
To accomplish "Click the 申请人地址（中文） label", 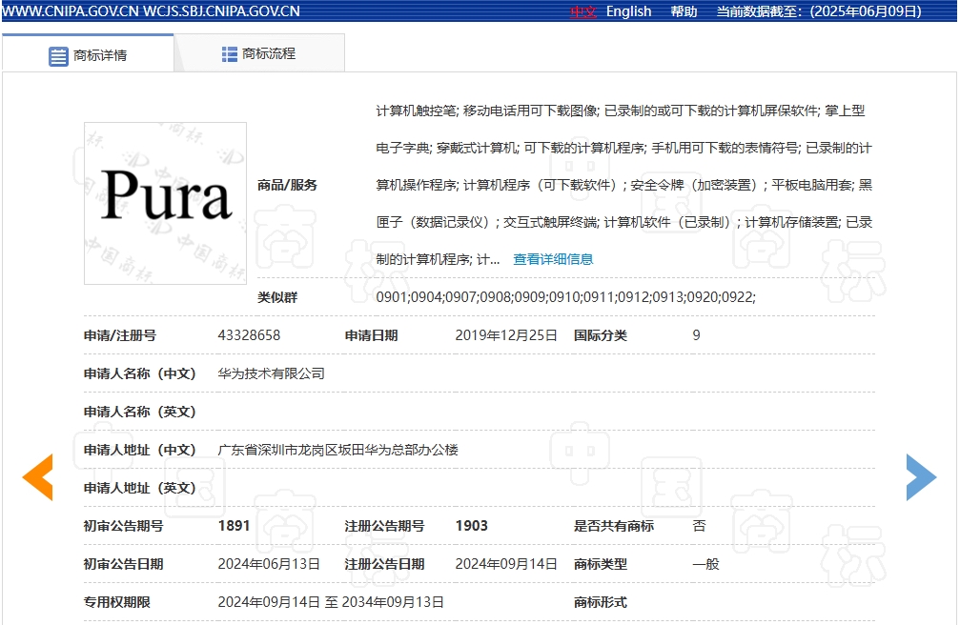I will point(139,450).
